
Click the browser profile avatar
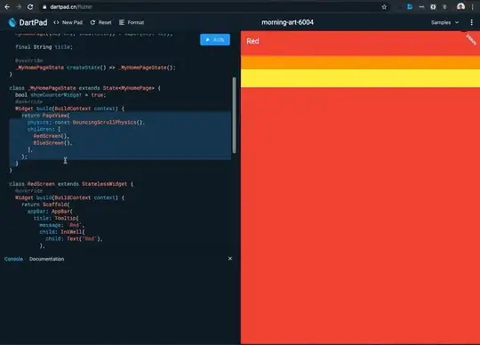[460, 7]
